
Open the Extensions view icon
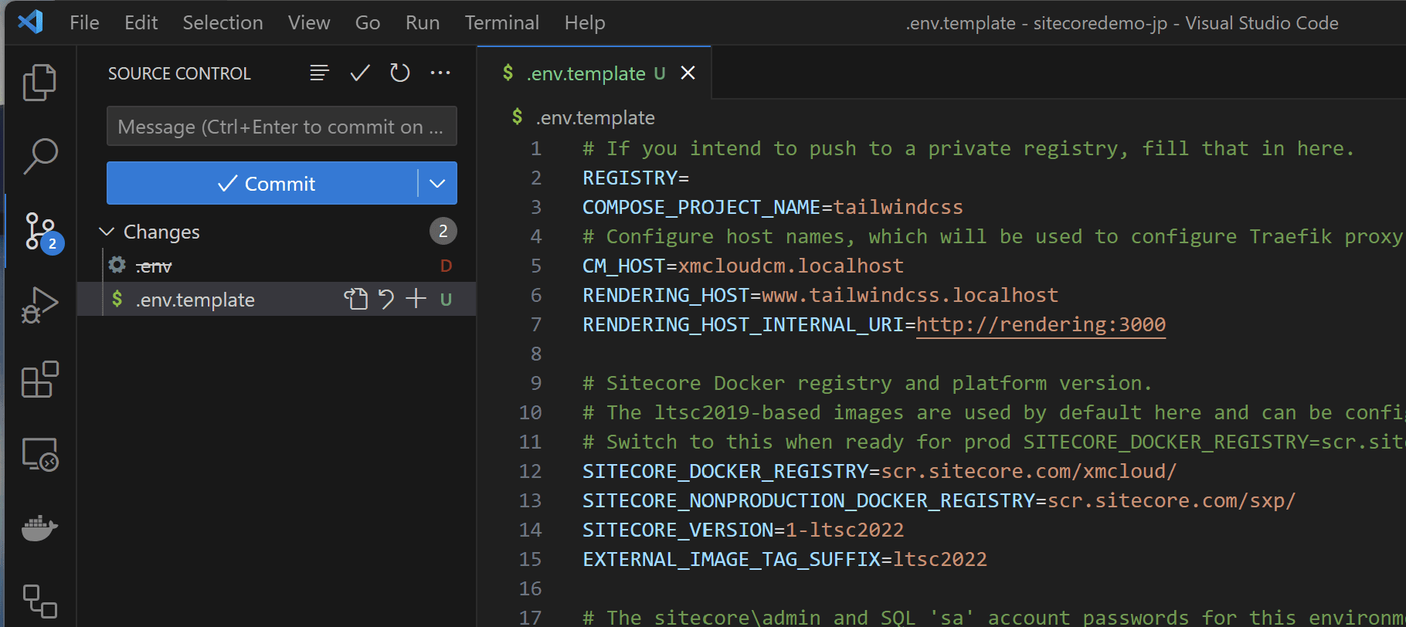pos(39,379)
